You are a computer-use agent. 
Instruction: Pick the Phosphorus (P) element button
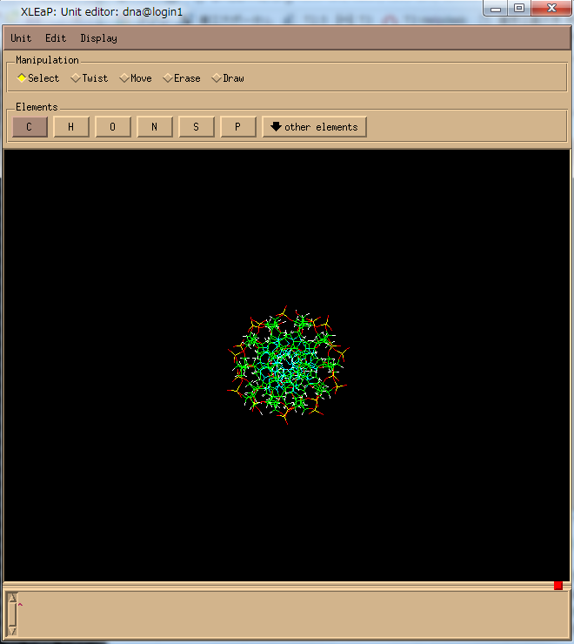tap(237, 127)
